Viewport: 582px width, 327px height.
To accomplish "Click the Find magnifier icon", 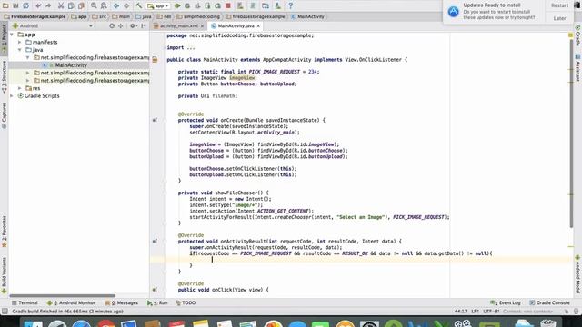I will pos(94,6).
